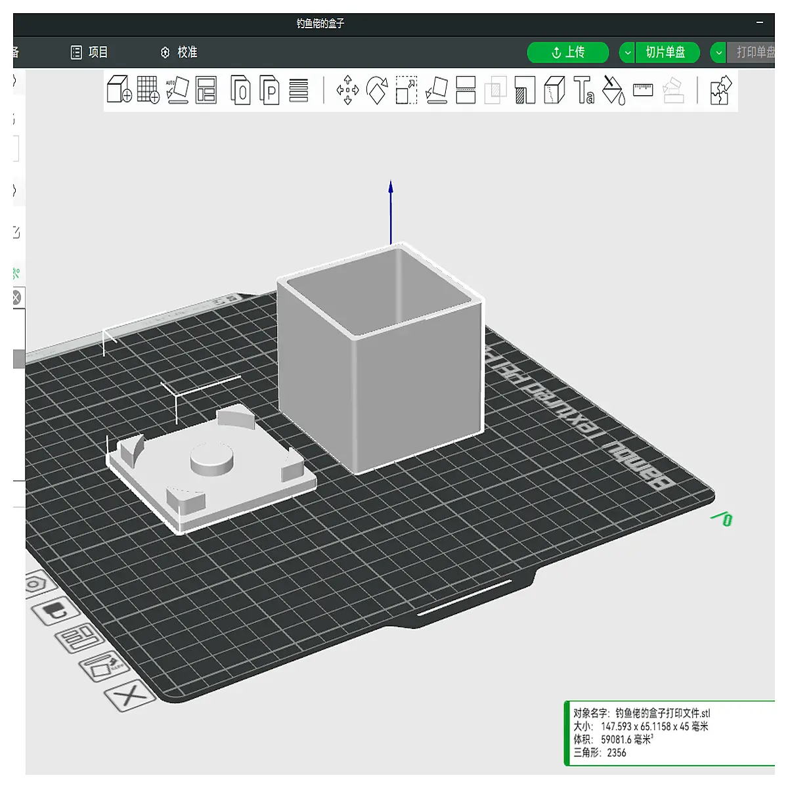
Task: Arrange all objects using the top toolbar layout icon
Action: click(x=206, y=90)
